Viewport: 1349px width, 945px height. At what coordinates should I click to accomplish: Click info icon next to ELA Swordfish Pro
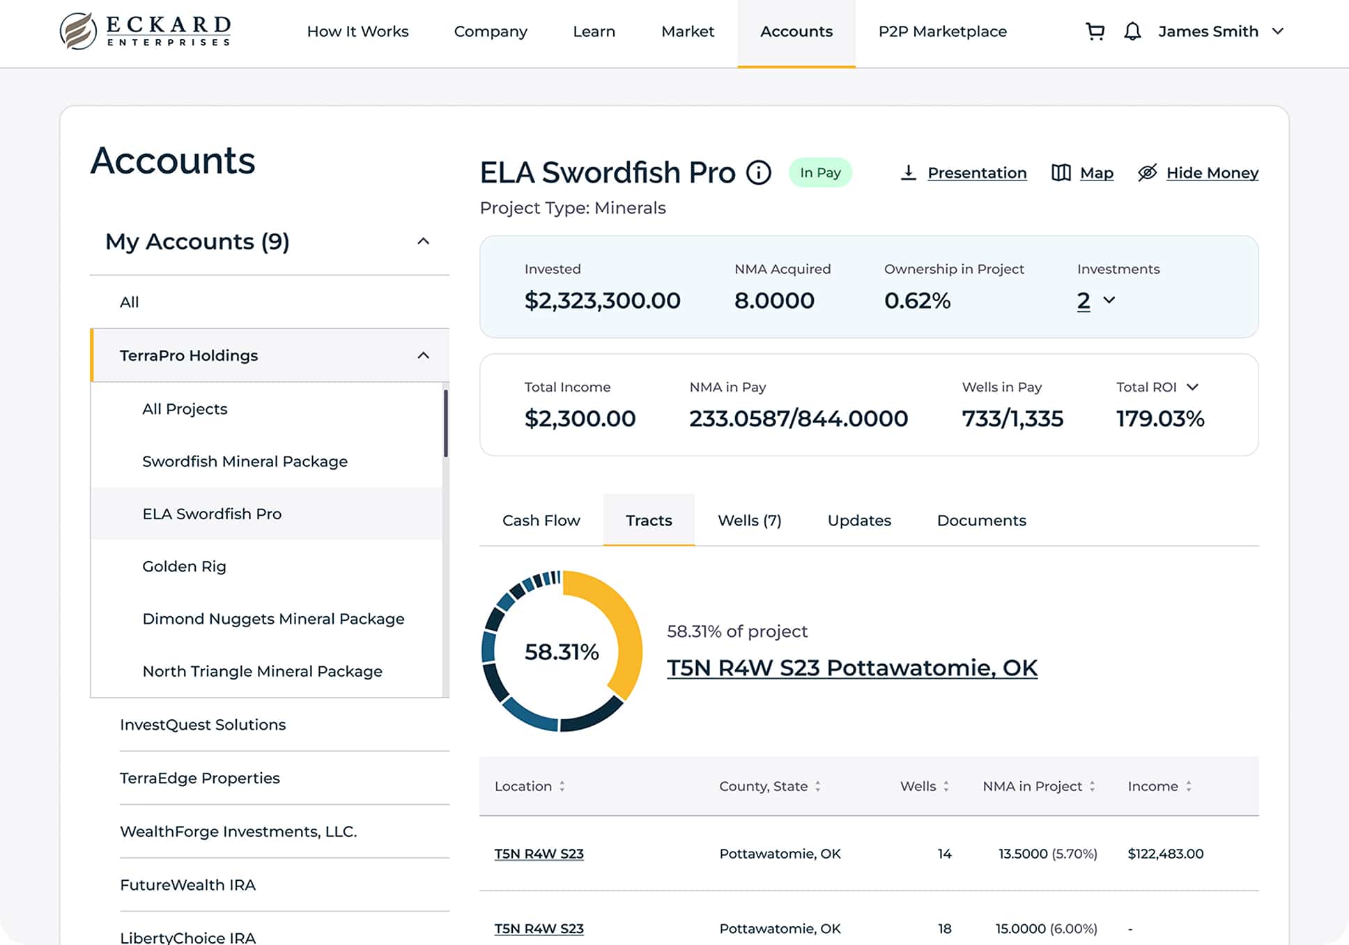759,172
